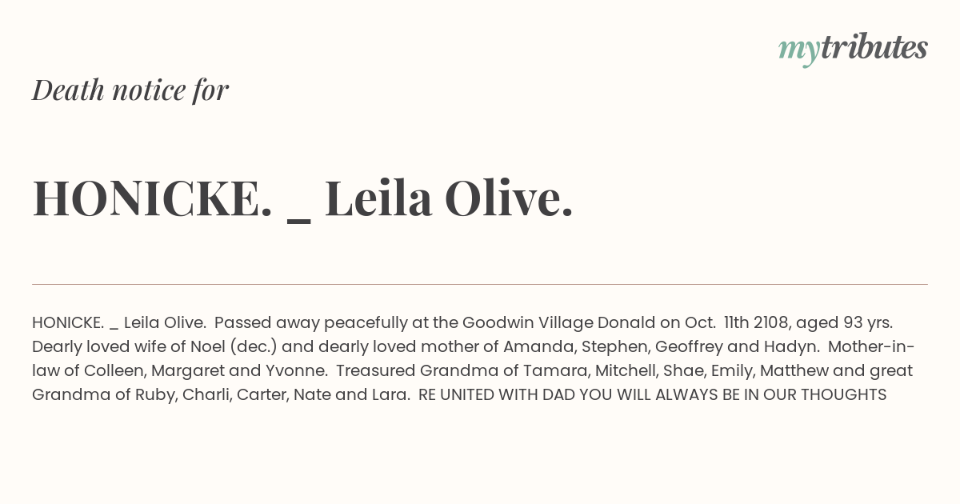This screenshot has height=504, width=960.
Task: Click 'aged 93 yrs.' in the notice
Action: point(857,324)
